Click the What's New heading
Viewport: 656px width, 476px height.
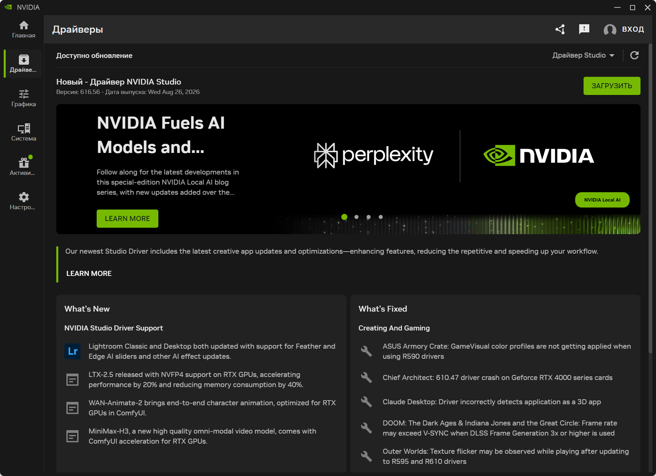87,309
